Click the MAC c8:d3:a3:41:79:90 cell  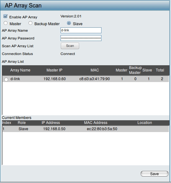point(95,79)
